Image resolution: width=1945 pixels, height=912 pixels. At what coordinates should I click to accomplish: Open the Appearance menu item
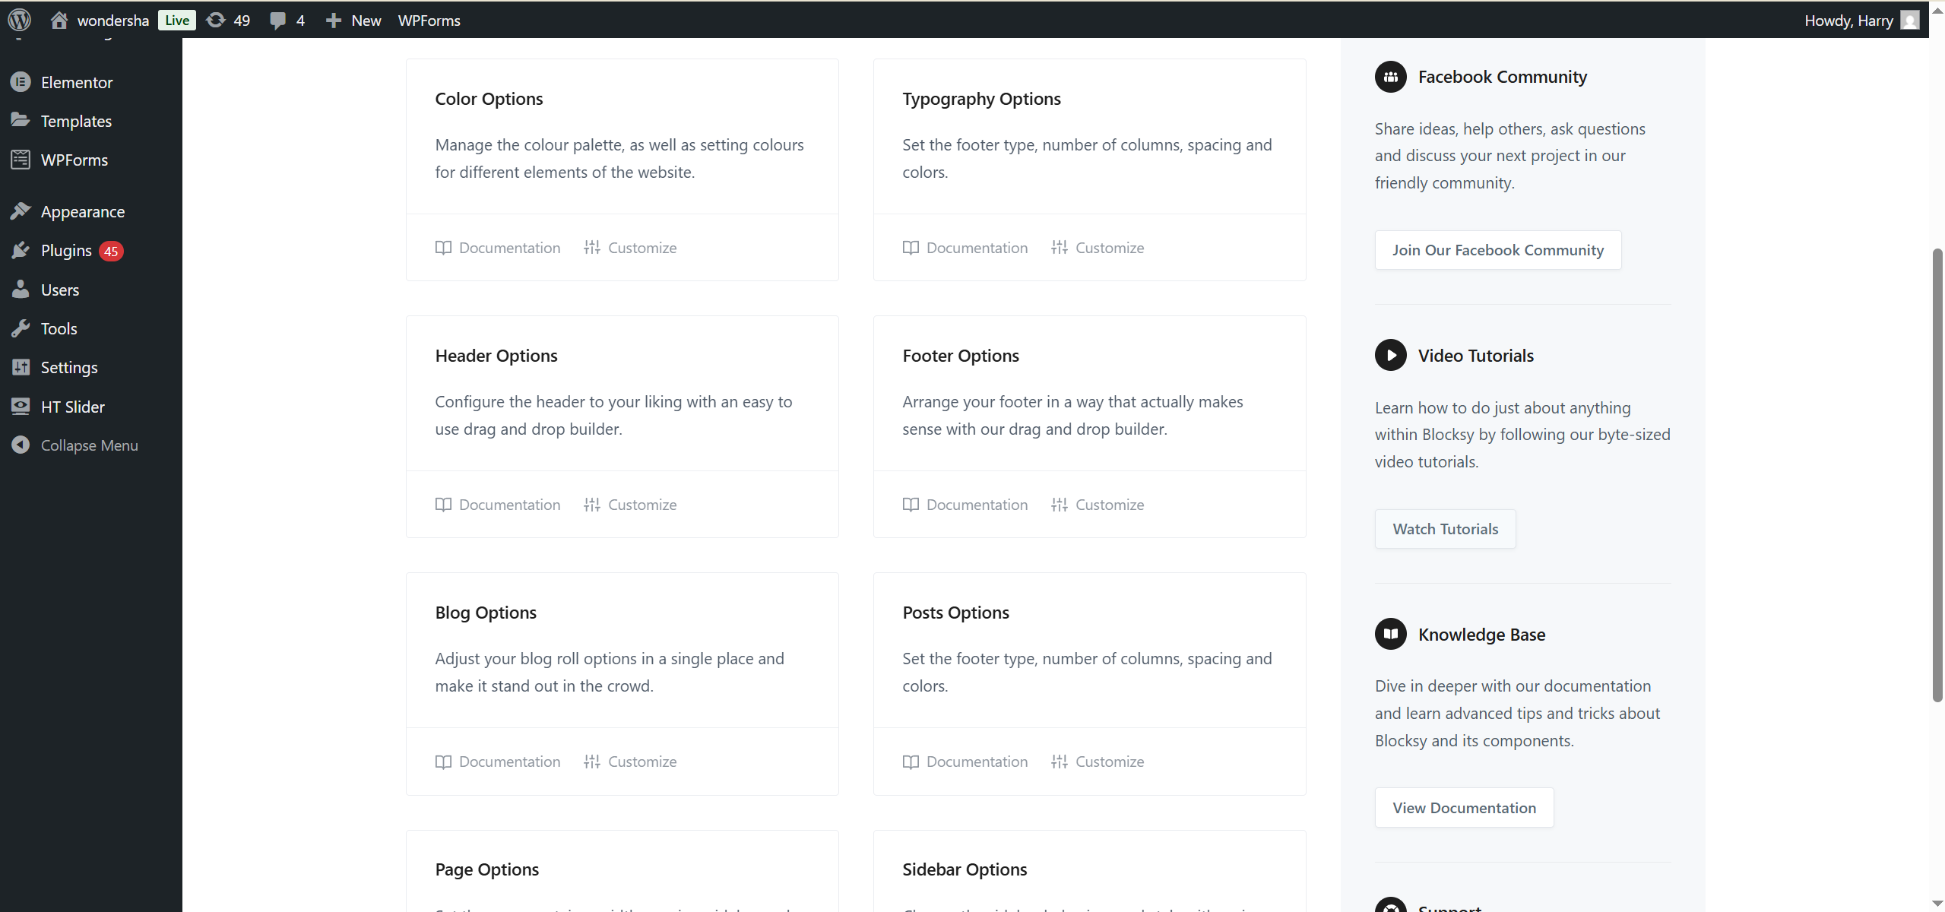click(82, 211)
